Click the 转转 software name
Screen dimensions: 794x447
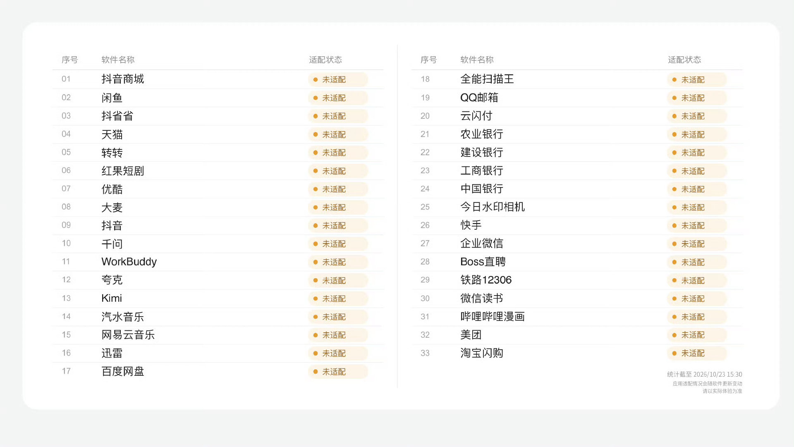112,152
